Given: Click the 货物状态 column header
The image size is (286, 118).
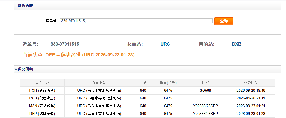Looking at the screenshot, I should (42, 83).
